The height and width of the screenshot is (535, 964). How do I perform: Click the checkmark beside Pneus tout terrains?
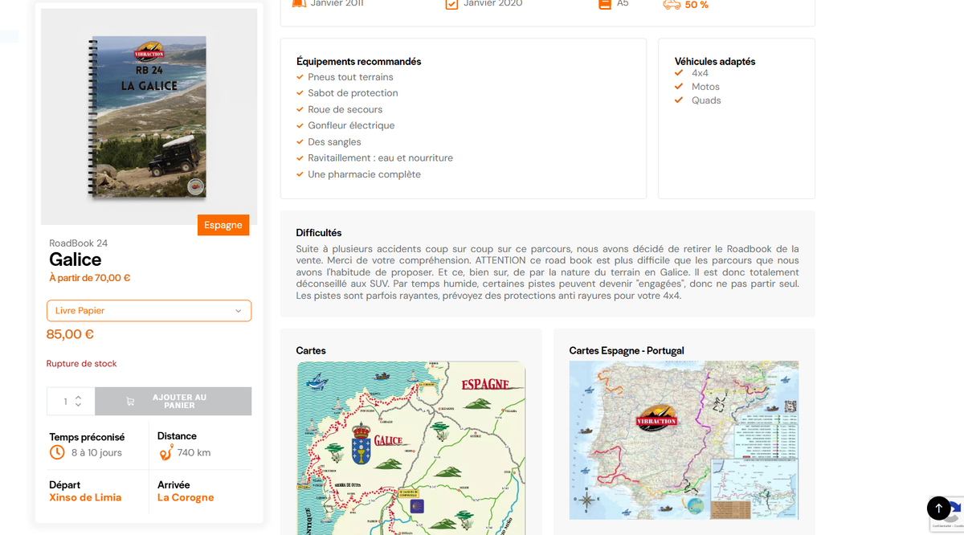tap(300, 77)
